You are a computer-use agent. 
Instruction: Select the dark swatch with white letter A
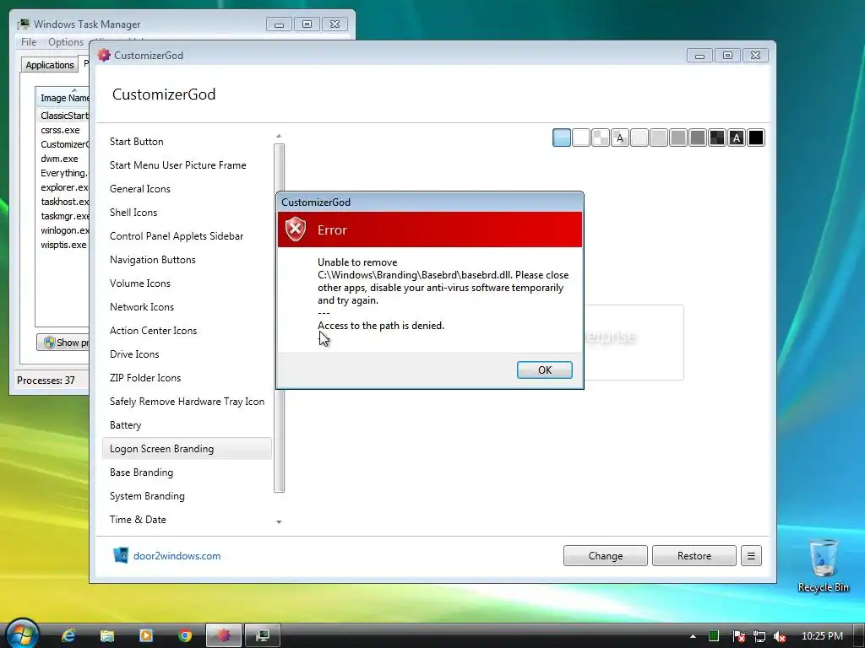click(x=737, y=138)
